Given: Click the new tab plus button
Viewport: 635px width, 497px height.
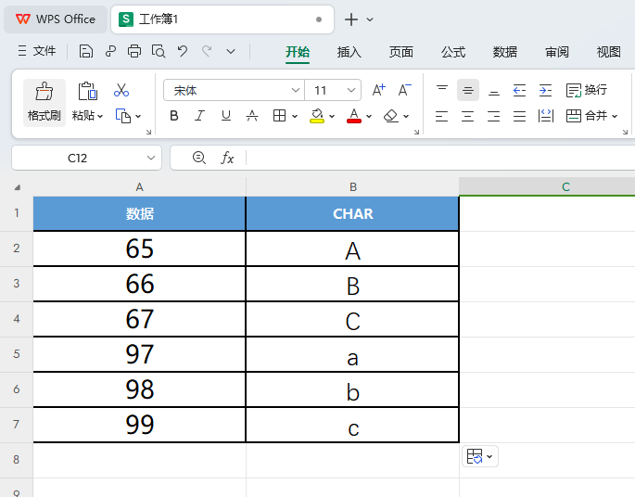Looking at the screenshot, I should point(351,19).
